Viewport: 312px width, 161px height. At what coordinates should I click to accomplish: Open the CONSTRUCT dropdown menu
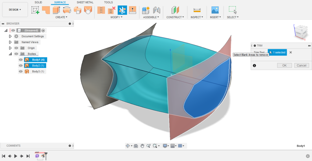[175, 17]
